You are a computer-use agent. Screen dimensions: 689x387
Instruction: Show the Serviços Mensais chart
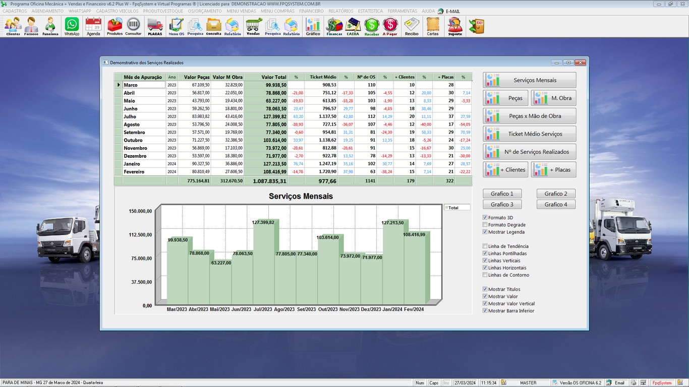pyautogui.click(x=530, y=80)
